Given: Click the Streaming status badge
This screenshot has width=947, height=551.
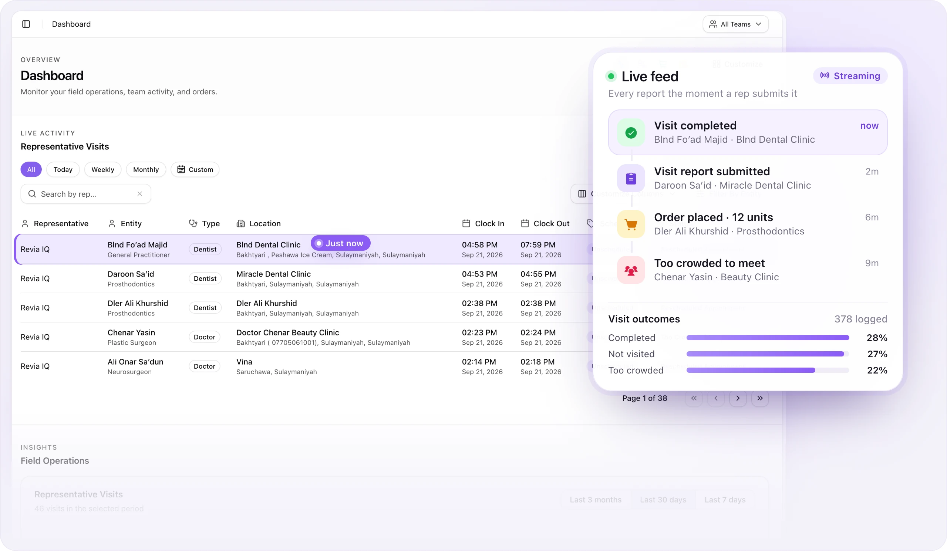Looking at the screenshot, I should [850, 76].
